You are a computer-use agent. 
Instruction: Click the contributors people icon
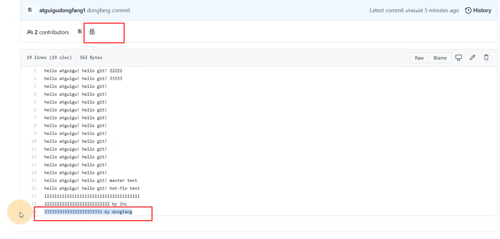(30, 32)
